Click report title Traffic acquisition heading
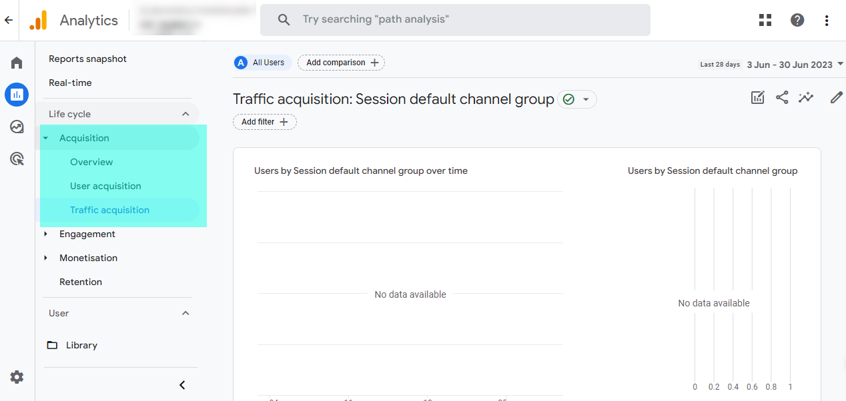Screen dimensions: 846x401 tap(394, 99)
